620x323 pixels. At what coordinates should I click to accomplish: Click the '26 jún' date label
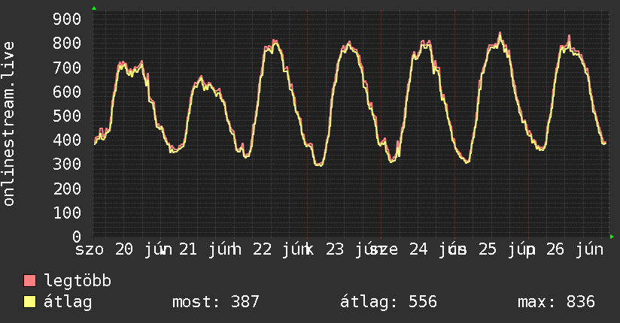[575, 249]
